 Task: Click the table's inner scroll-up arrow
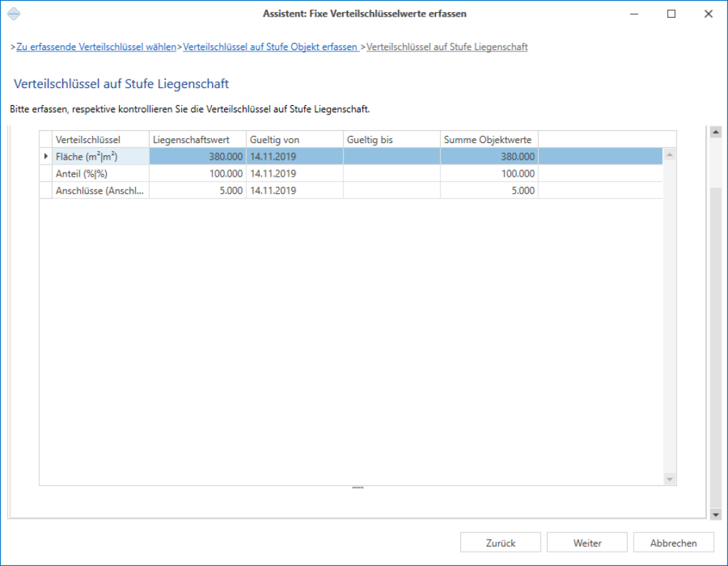point(669,155)
